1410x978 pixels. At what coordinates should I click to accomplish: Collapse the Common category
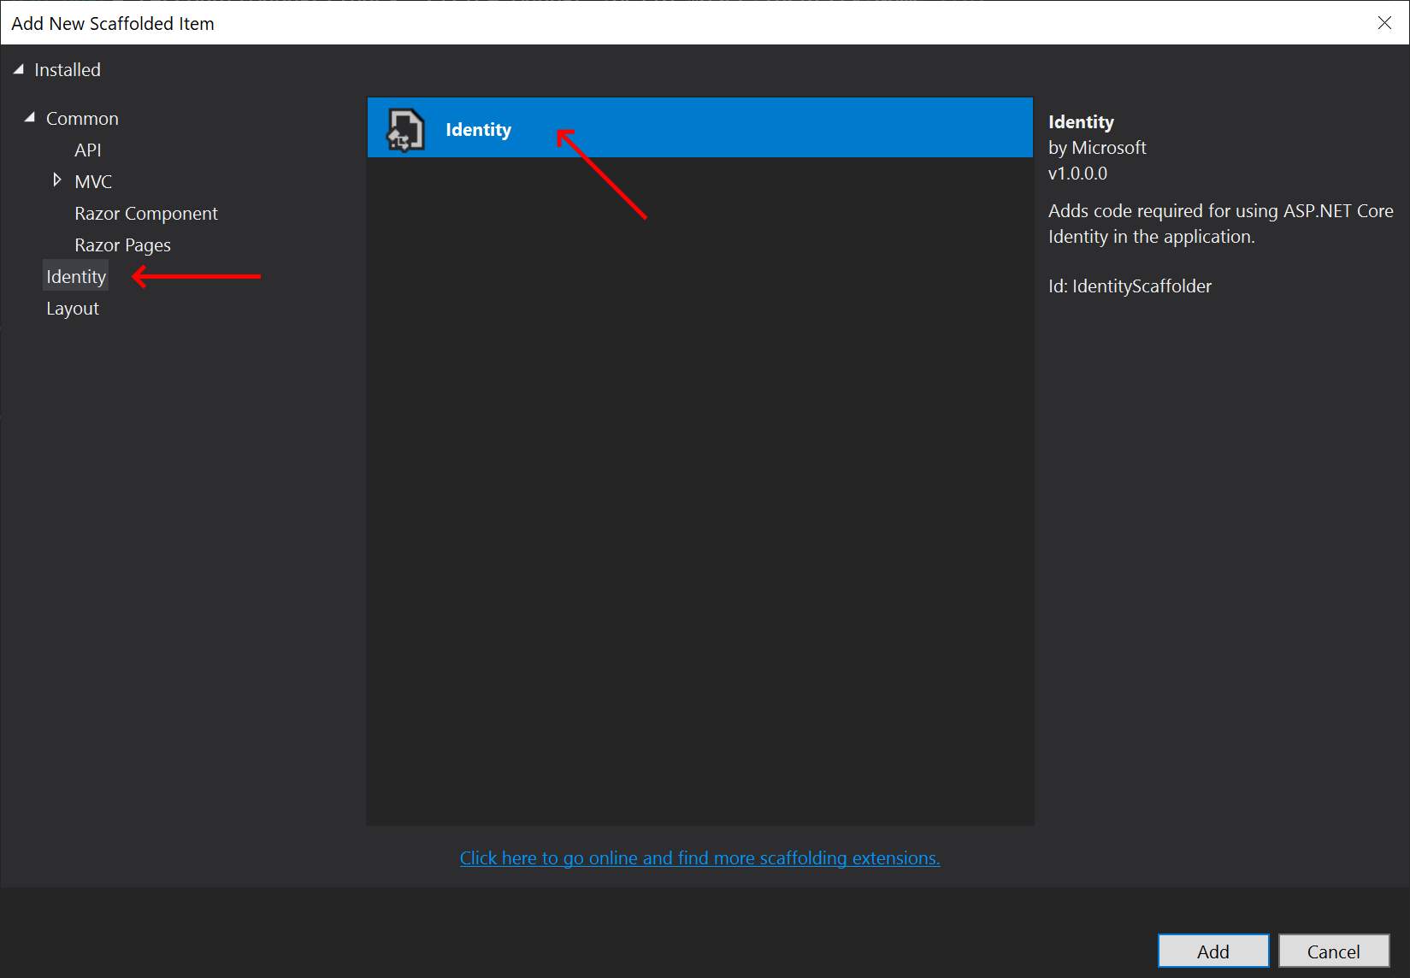[x=28, y=116]
